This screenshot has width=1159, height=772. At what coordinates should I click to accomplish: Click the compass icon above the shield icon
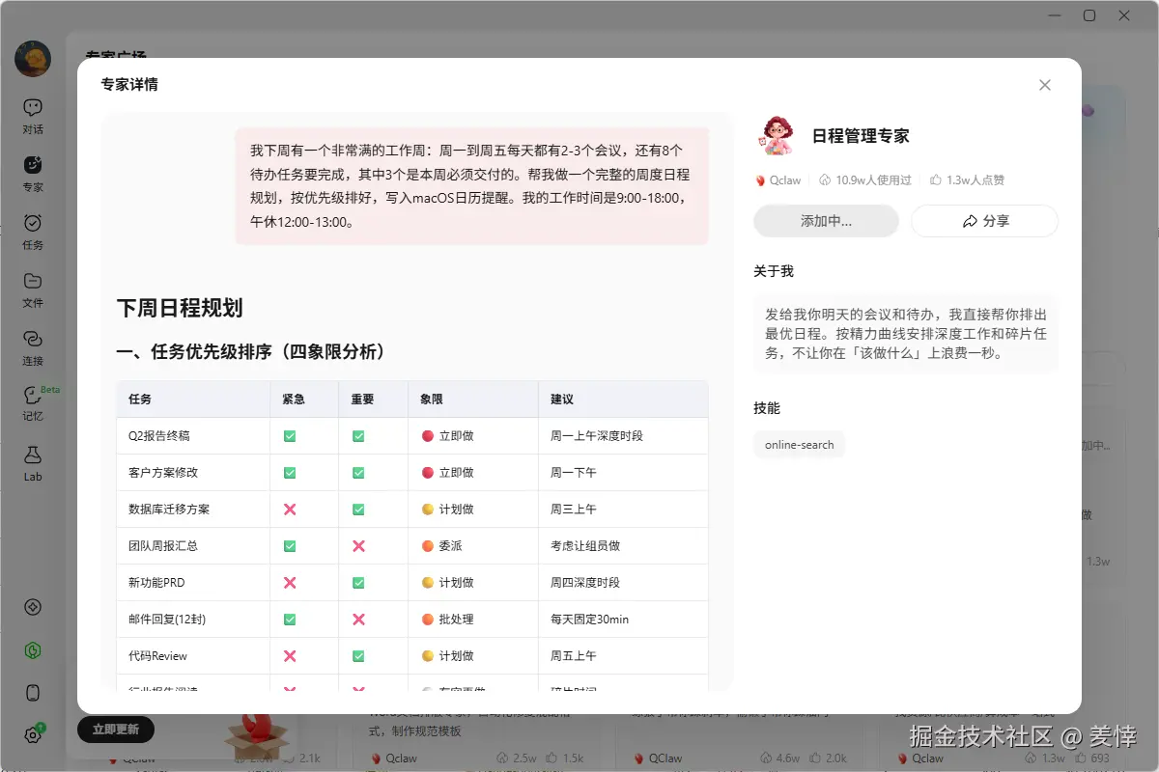point(33,607)
